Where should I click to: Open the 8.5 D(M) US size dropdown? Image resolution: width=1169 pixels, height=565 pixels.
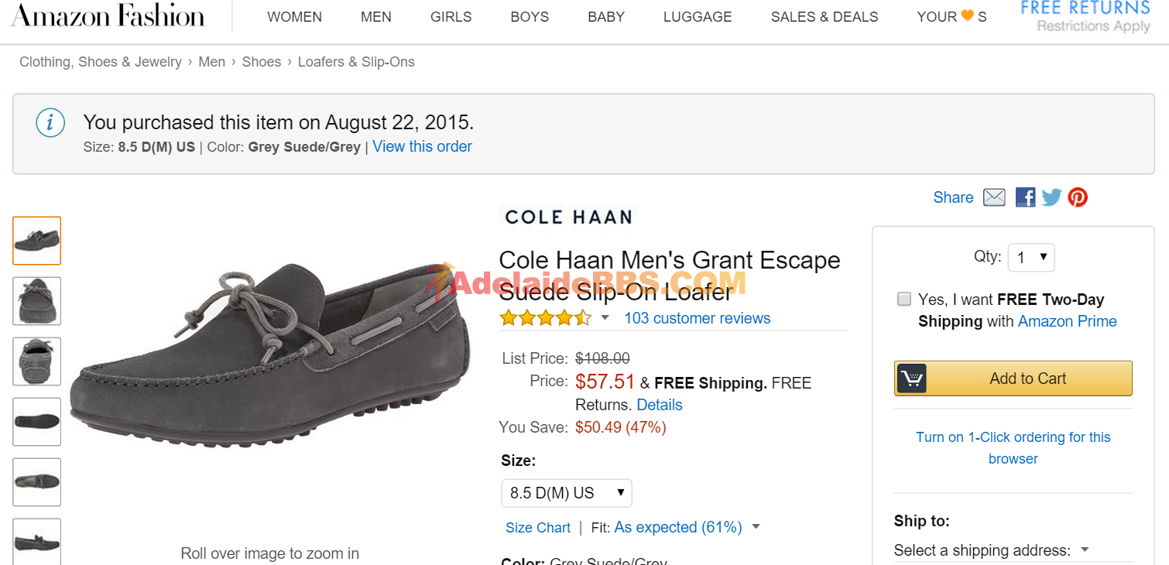pos(567,493)
